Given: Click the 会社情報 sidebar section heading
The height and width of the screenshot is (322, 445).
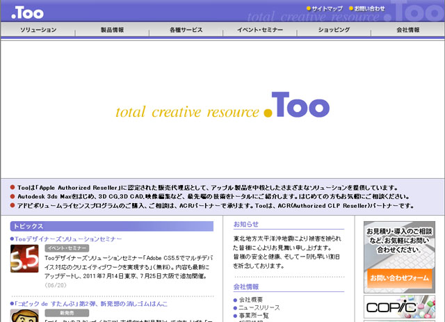Looking at the screenshot, I should click(x=245, y=287).
